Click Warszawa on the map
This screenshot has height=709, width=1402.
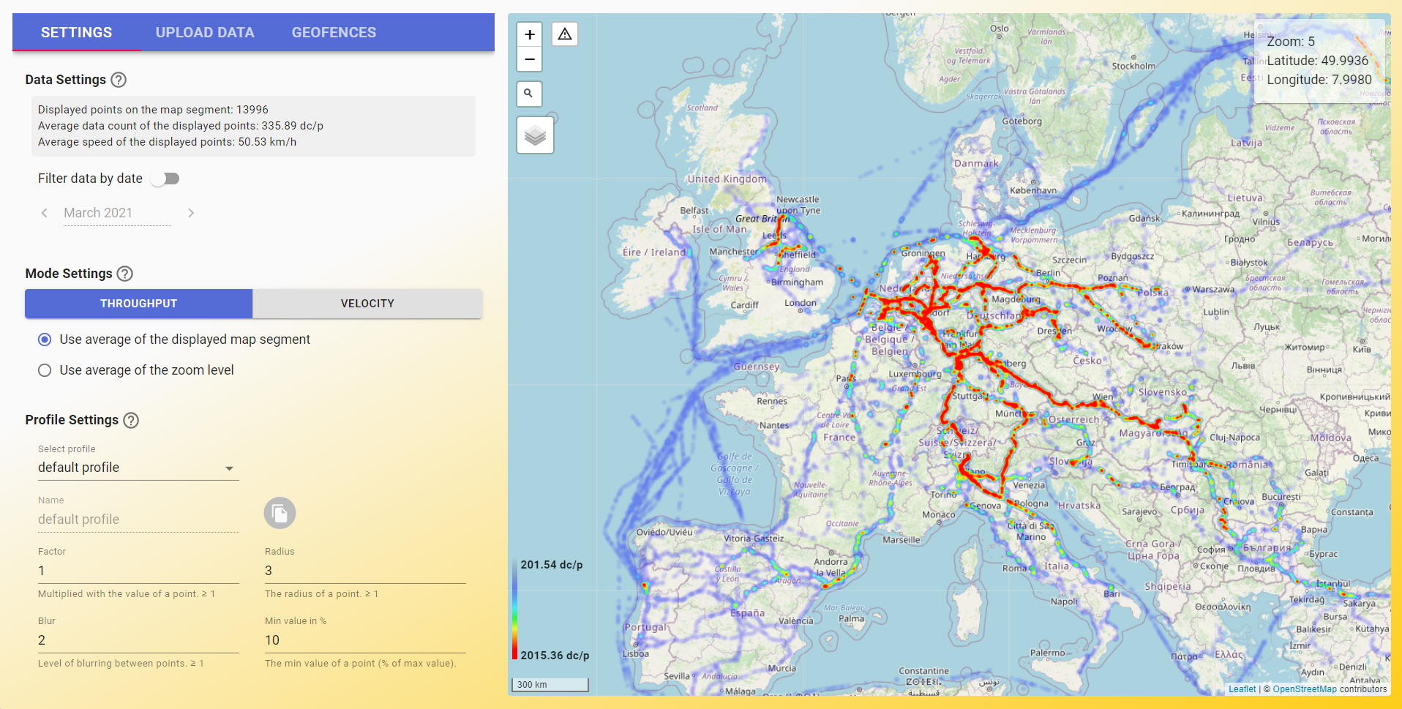(1213, 290)
